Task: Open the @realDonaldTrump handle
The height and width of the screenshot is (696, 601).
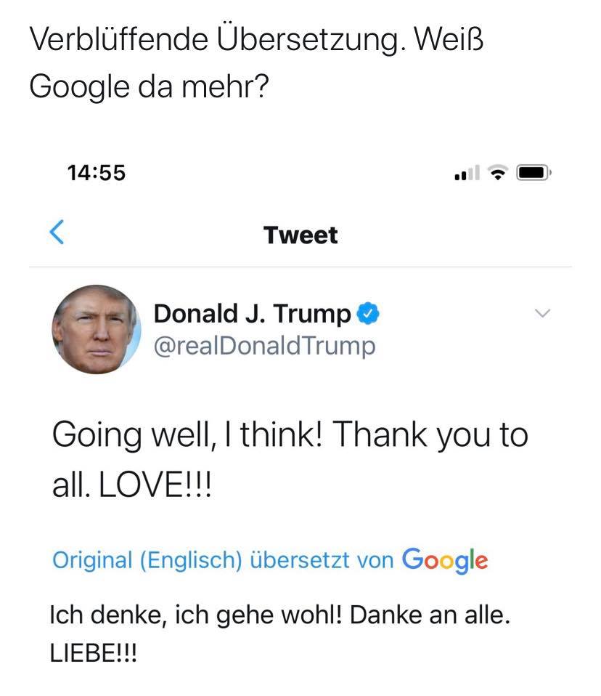Action: 265,345
